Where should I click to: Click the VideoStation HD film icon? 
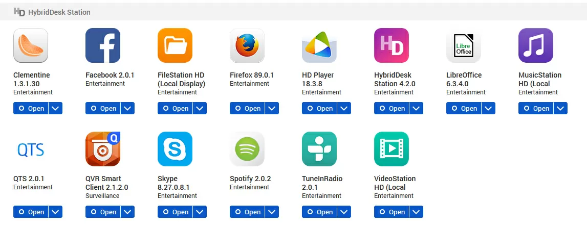click(392, 149)
